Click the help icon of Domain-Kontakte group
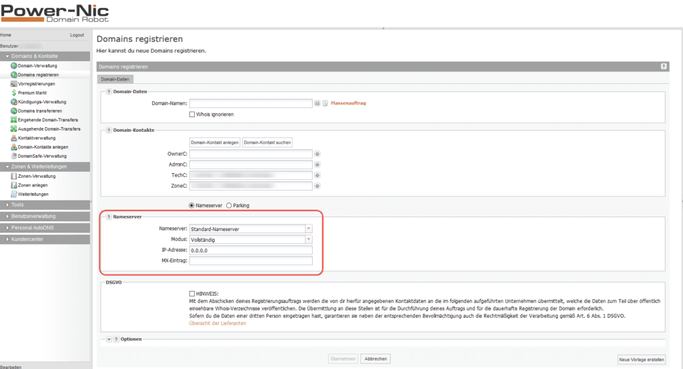Screen dimensions: 683x369 point(109,130)
